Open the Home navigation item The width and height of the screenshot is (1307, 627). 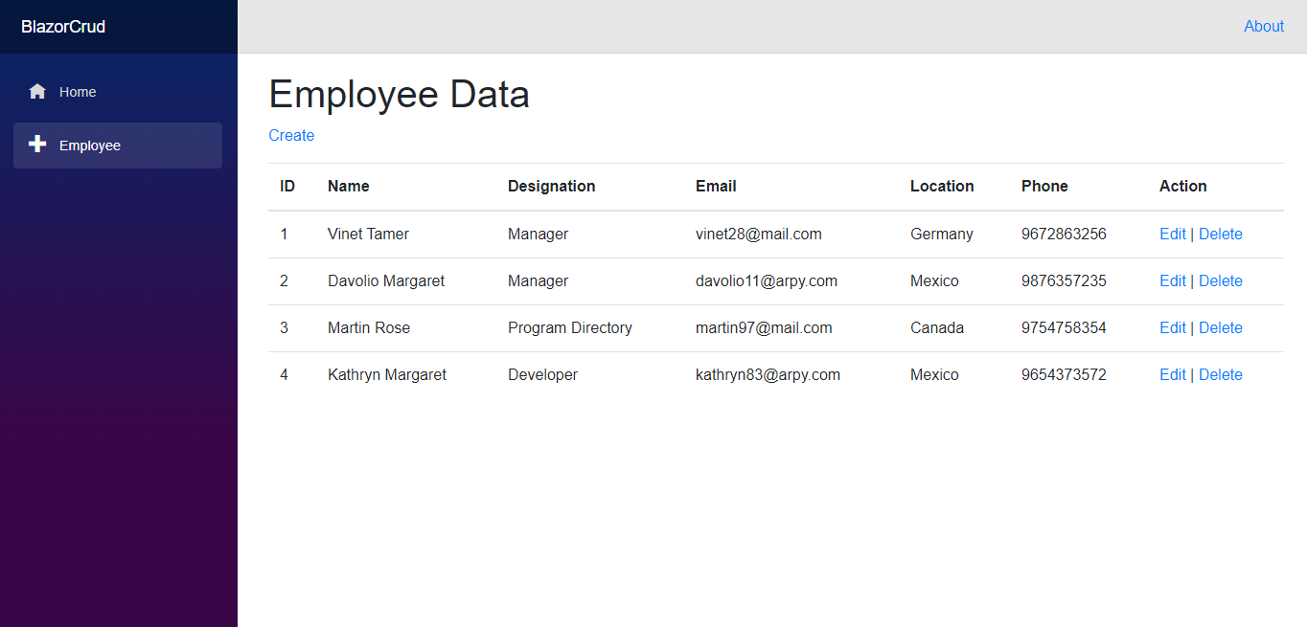pos(78,92)
